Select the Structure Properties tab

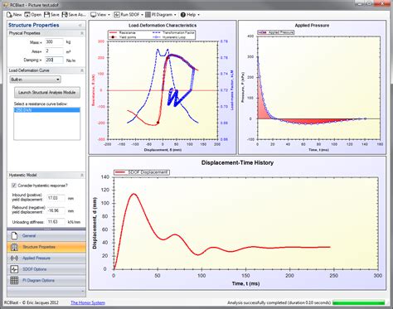point(46,247)
